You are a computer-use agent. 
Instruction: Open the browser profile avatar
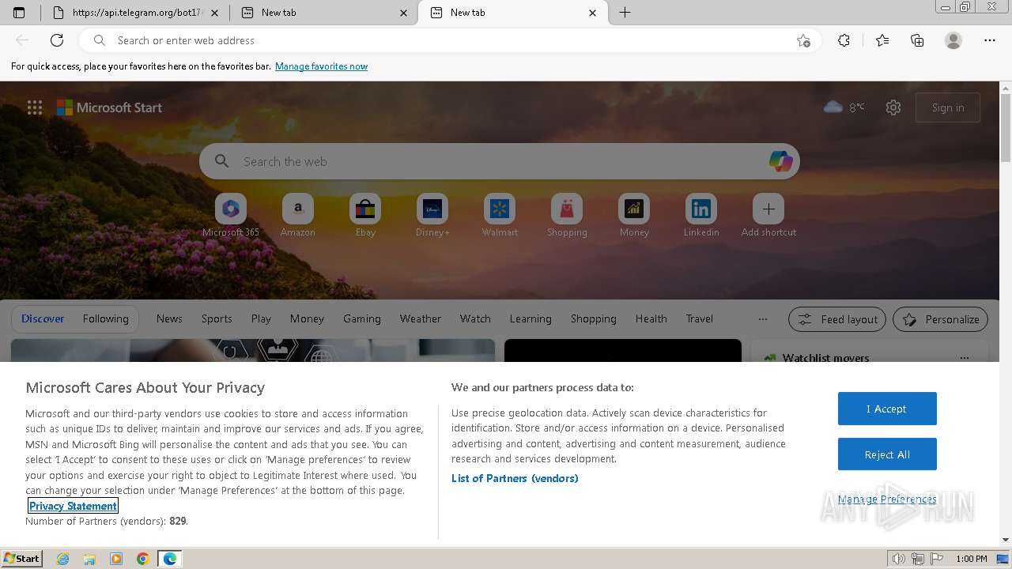pyautogui.click(x=953, y=40)
